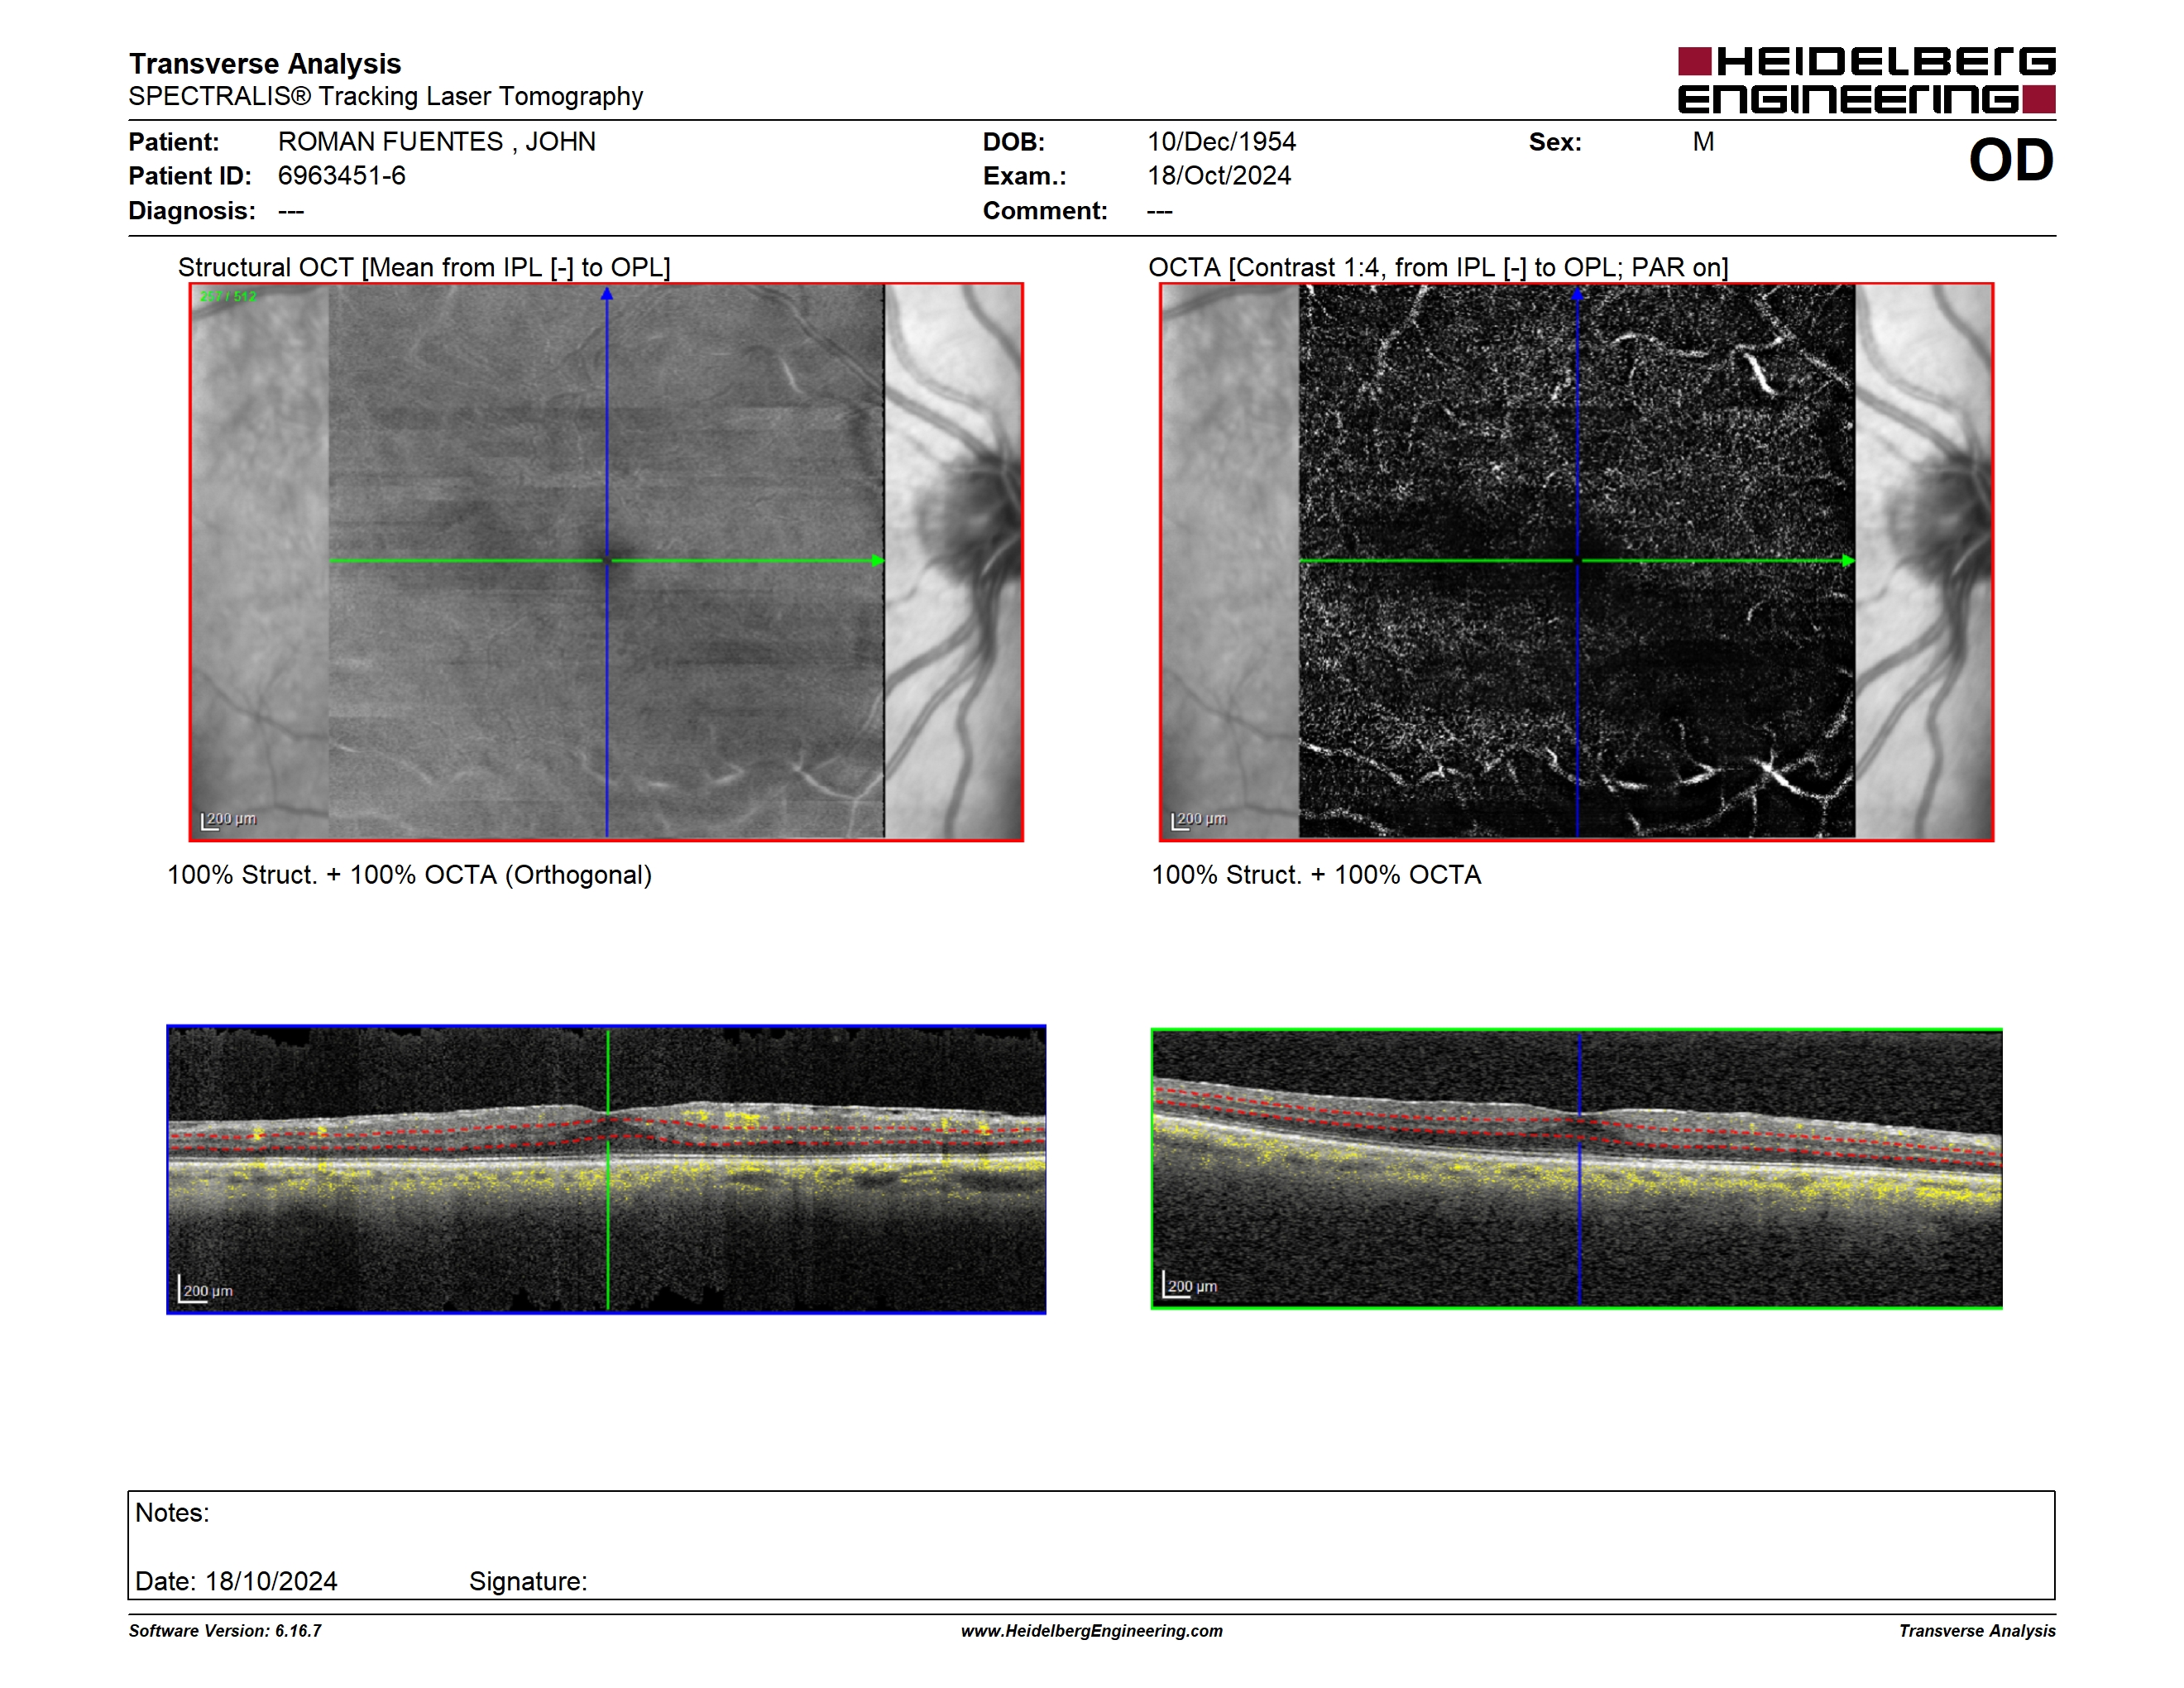
Task: Click the Sex value M
Action: click(1703, 142)
